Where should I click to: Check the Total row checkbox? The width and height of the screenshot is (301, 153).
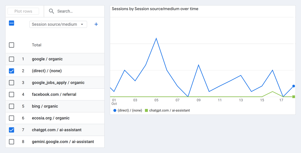click(12, 45)
